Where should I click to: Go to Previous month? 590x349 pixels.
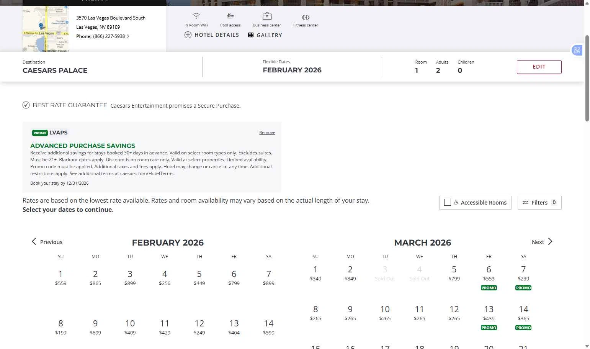coord(47,242)
